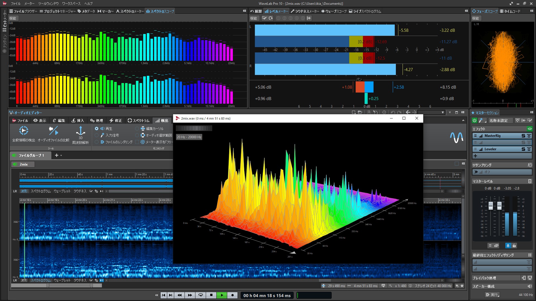Collapse the editor ribbon with up chevron
The image size is (536, 301).
tap(463, 120)
